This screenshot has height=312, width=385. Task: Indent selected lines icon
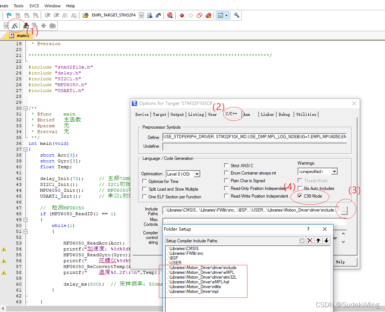click(47, 15)
